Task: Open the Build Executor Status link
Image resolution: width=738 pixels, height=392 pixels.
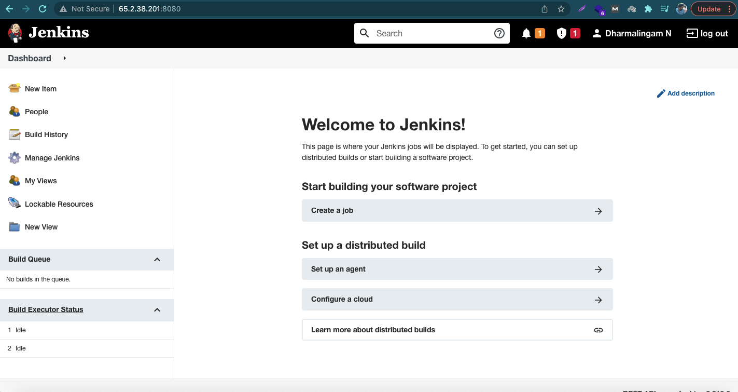Action: 46,309
